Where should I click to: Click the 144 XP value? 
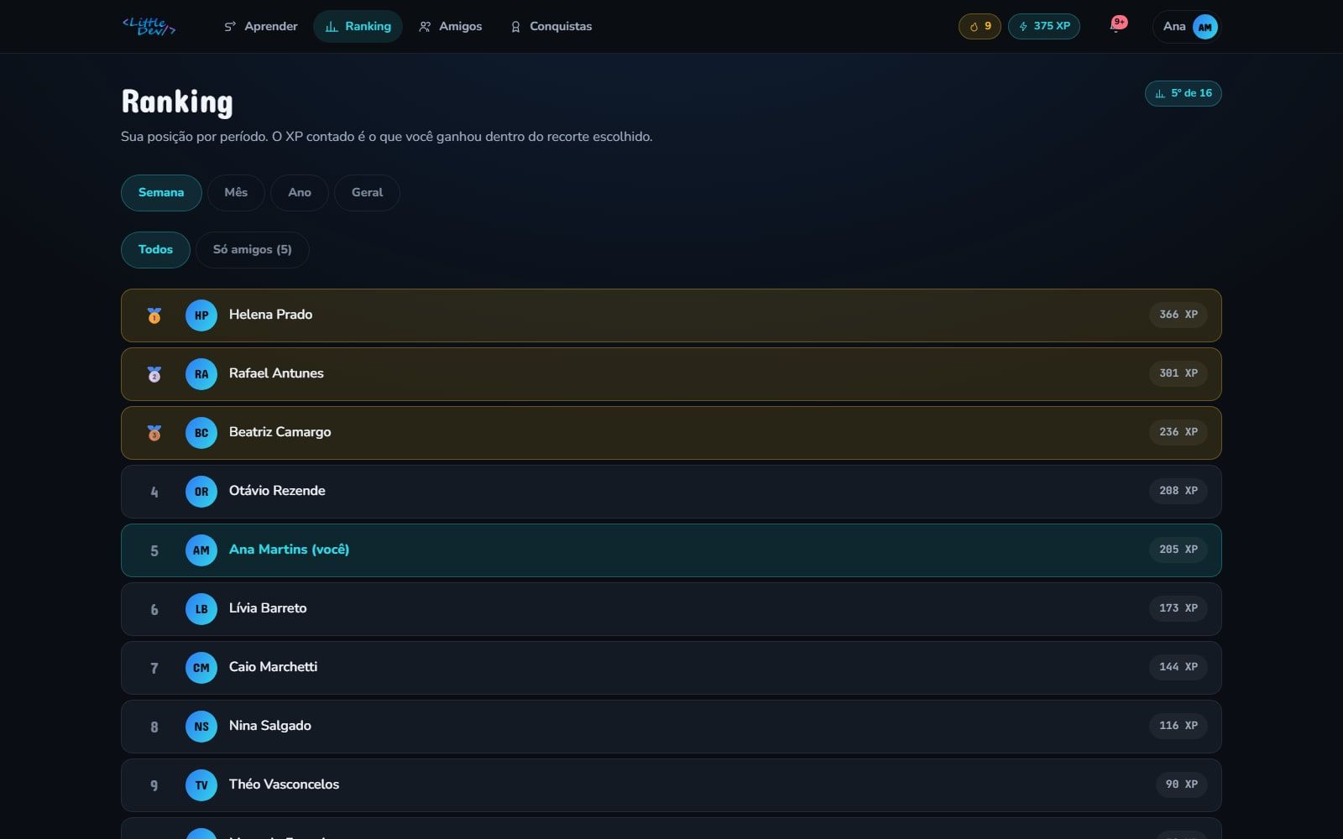pos(1178,667)
